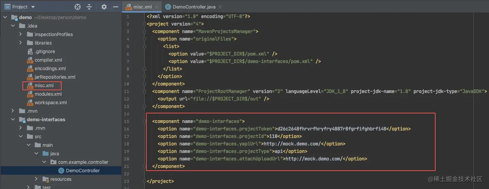Viewport: 489px width, 189px height.
Task: Click the workspace.xml file icon
Action: click(30, 103)
